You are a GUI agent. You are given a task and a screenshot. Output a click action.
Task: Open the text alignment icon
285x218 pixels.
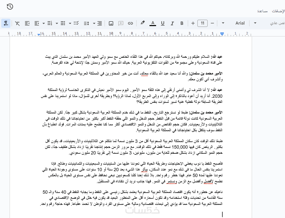(x=99, y=23)
